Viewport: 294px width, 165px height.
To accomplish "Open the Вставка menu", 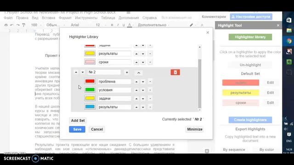I will (x=48, y=18).
